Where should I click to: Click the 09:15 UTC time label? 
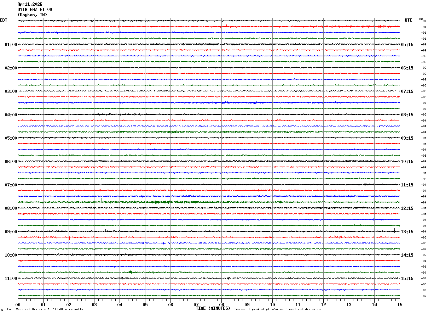pos(407,138)
